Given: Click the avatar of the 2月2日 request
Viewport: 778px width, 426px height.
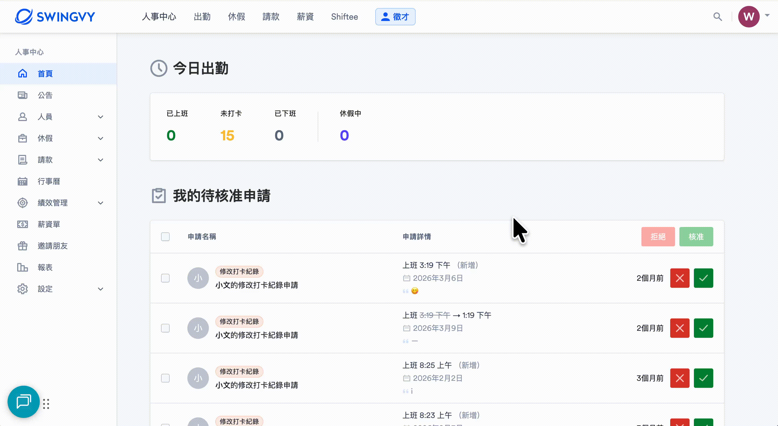Looking at the screenshot, I should pos(198,378).
